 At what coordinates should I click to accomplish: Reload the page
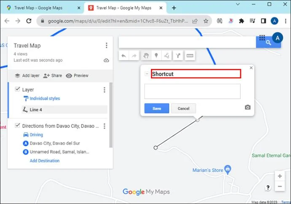tap(29, 21)
